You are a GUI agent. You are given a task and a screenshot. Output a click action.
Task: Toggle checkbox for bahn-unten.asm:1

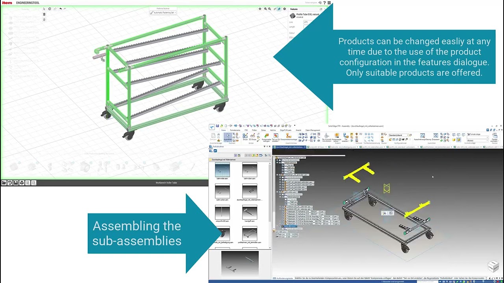(280, 192)
